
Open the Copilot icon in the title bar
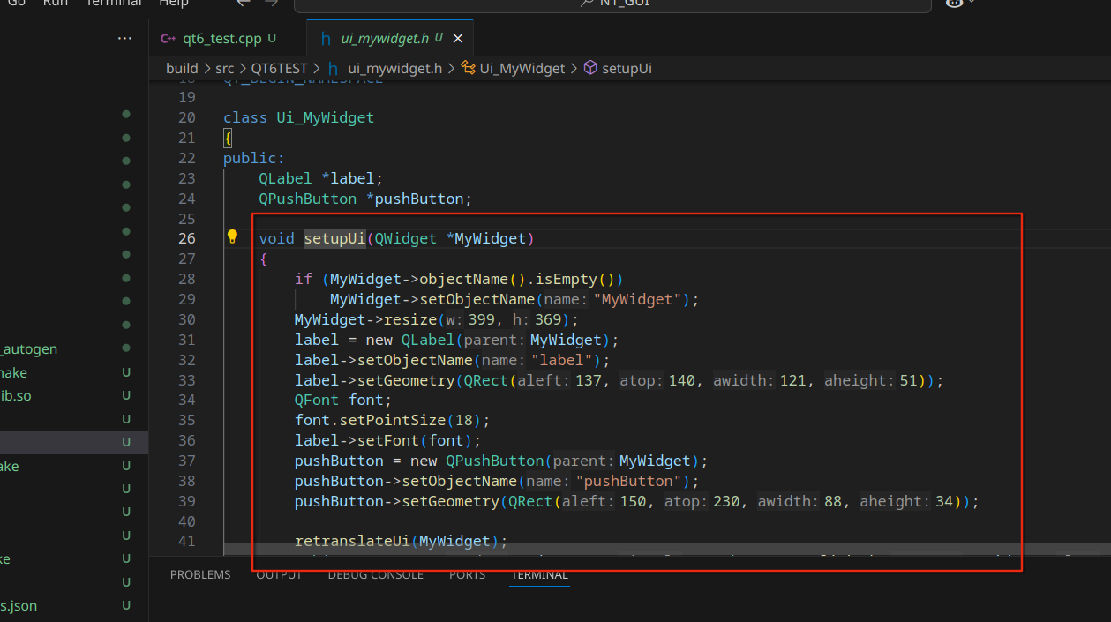pos(954,4)
